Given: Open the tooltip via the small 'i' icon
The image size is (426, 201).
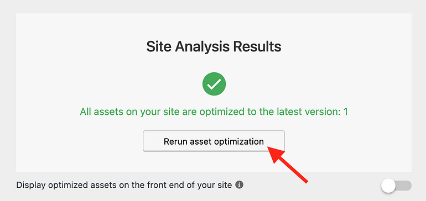Looking at the screenshot, I should [240, 185].
